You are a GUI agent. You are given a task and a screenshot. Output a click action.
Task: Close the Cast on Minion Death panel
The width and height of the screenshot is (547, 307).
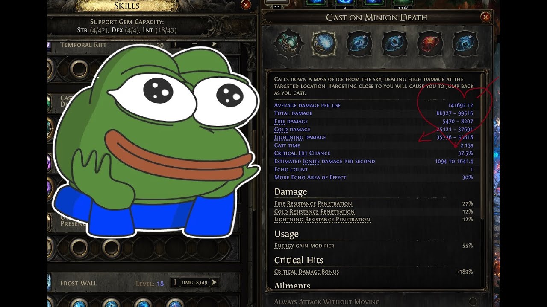tap(485, 17)
